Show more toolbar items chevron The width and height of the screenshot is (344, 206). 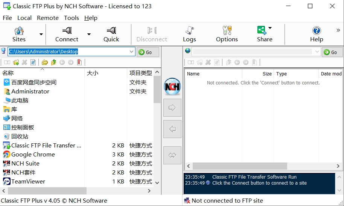338,30
